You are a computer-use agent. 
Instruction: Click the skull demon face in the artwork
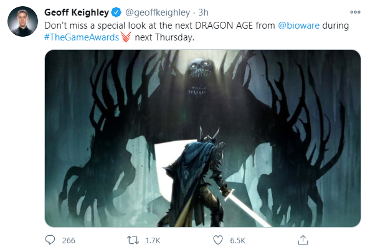[x=198, y=77]
